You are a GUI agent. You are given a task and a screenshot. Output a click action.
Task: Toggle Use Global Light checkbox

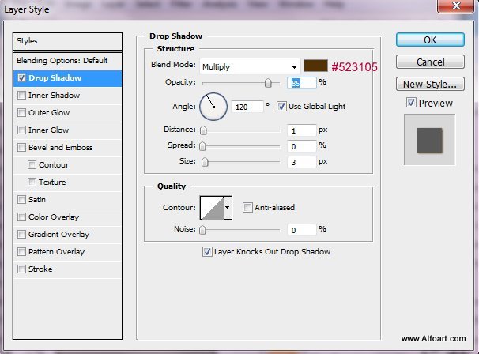pos(282,106)
